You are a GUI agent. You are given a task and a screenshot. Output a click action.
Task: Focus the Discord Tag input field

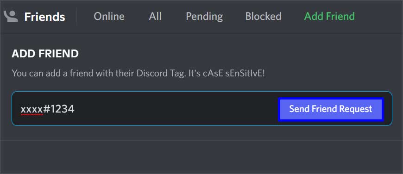coord(202,109)
